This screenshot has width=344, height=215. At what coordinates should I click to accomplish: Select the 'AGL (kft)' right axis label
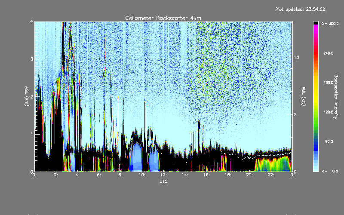(304, 96)
